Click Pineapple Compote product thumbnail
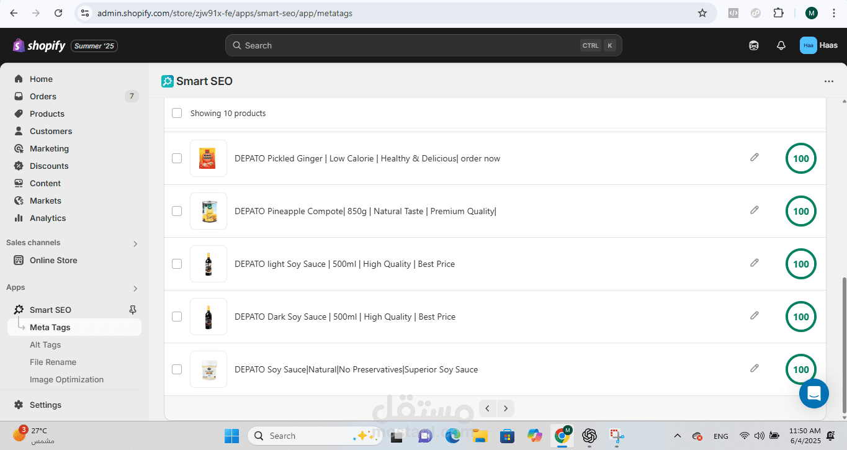 pos(208,211)
